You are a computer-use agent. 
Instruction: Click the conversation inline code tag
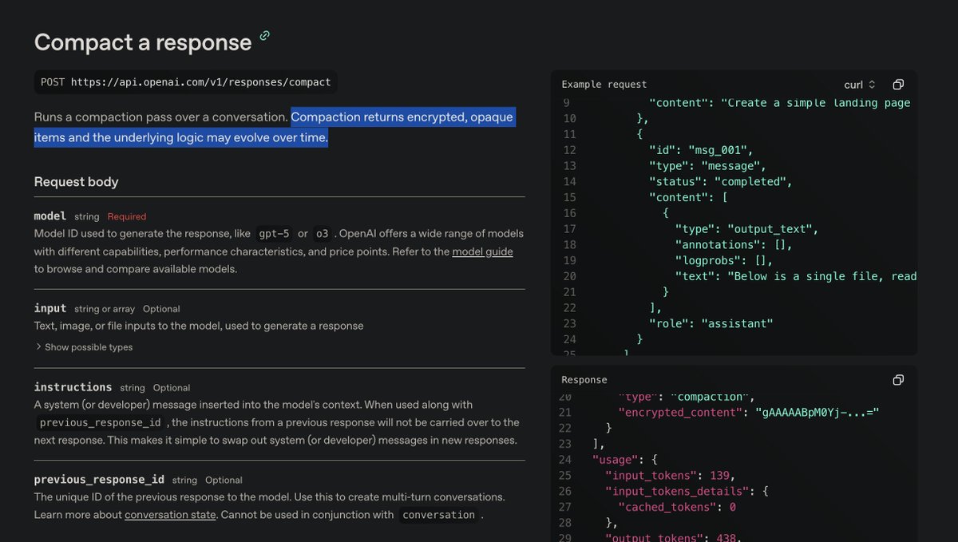pos(438,515)
